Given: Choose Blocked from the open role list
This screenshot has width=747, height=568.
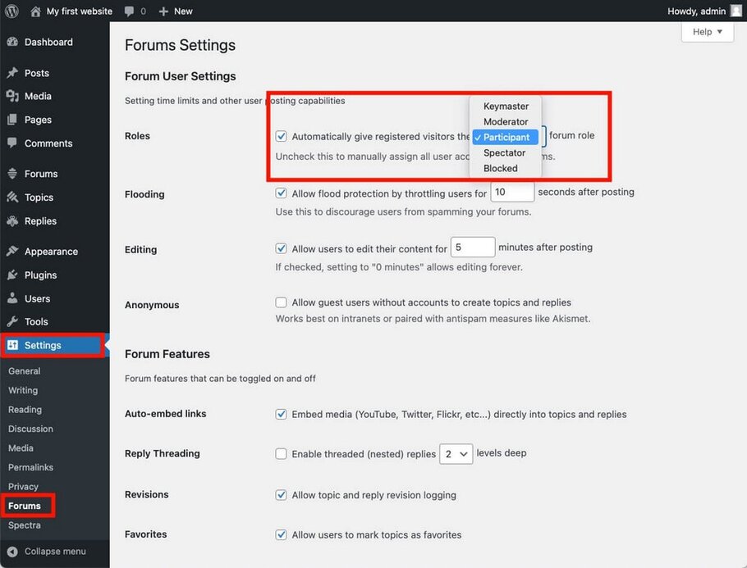Looking at the screenshot, I should [500, 168].
